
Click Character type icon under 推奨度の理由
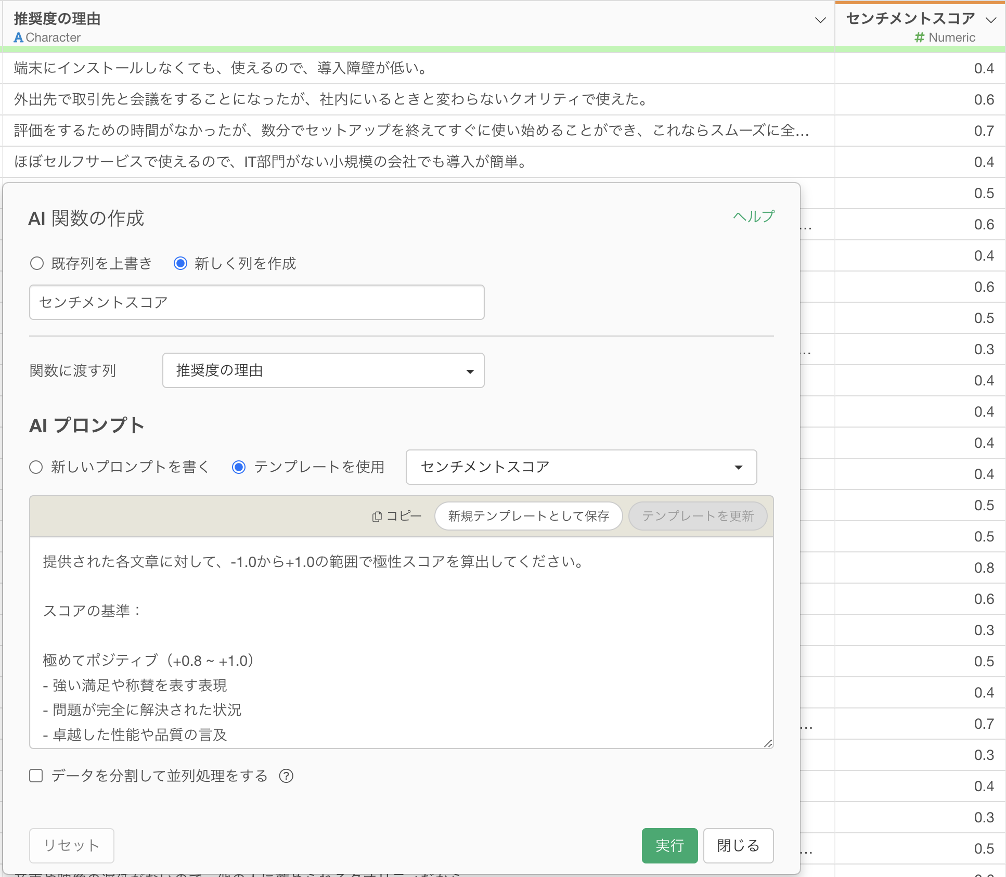tap(19, 37)
